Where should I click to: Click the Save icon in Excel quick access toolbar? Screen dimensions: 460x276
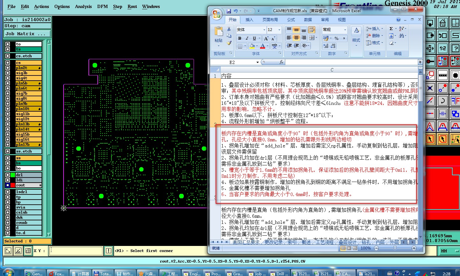[x=229, y=11]
